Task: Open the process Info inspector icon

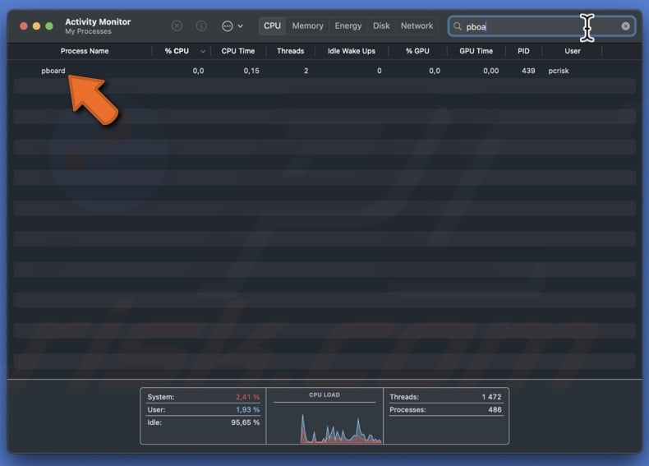Action: tap(201, 26)
